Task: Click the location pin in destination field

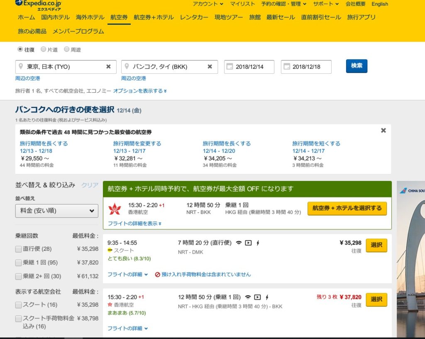Action: click(127, 66)
